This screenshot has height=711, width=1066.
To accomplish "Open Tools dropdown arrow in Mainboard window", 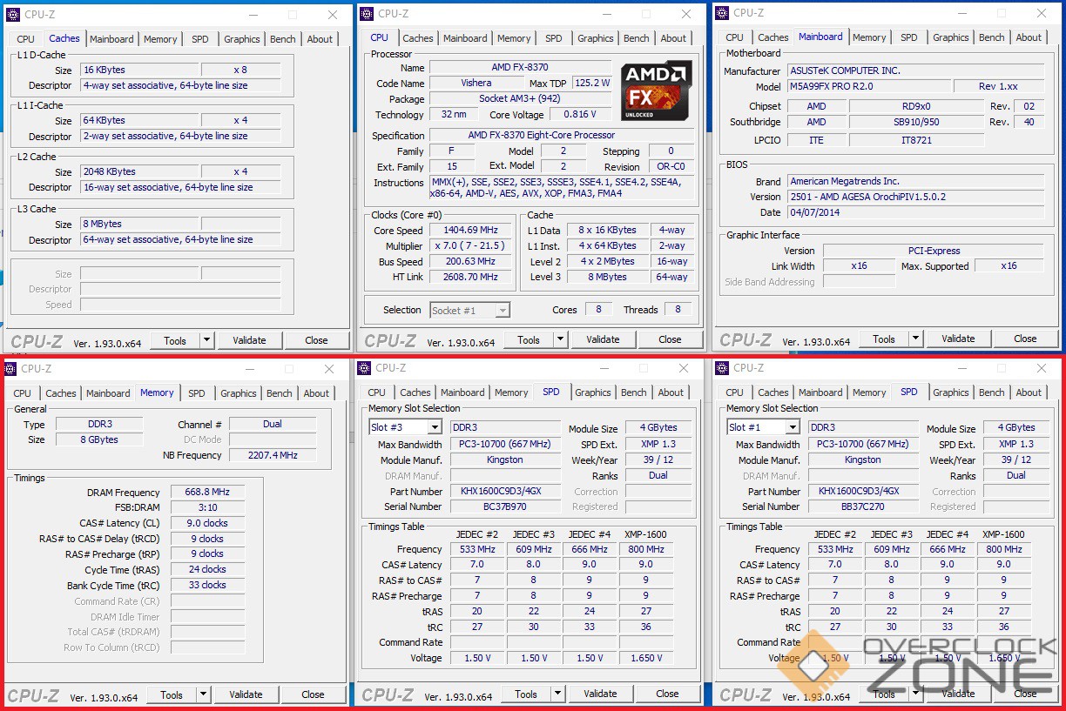I will 916,339.
